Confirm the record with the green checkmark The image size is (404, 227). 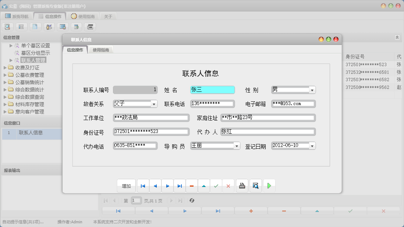216,185
